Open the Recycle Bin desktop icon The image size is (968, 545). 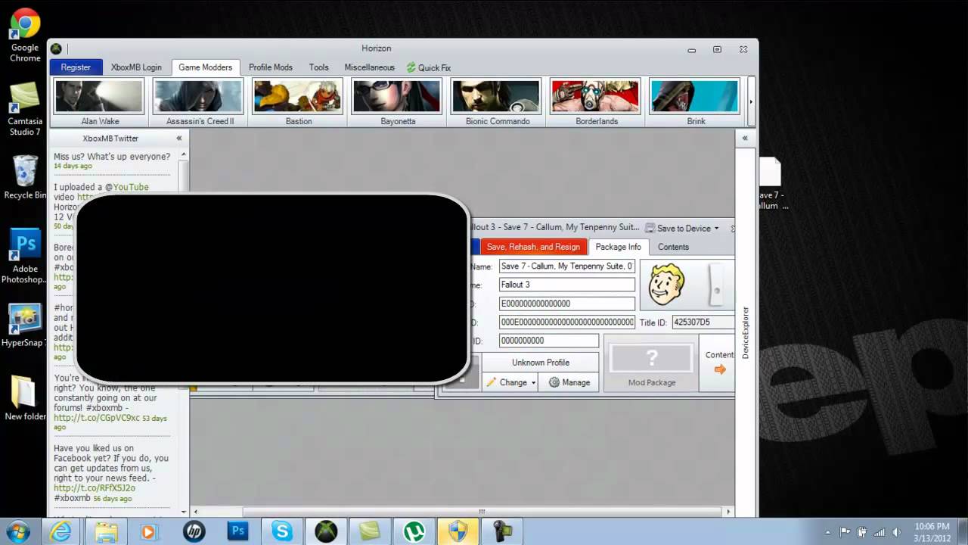pyautogui.click(x=25, y=178)
